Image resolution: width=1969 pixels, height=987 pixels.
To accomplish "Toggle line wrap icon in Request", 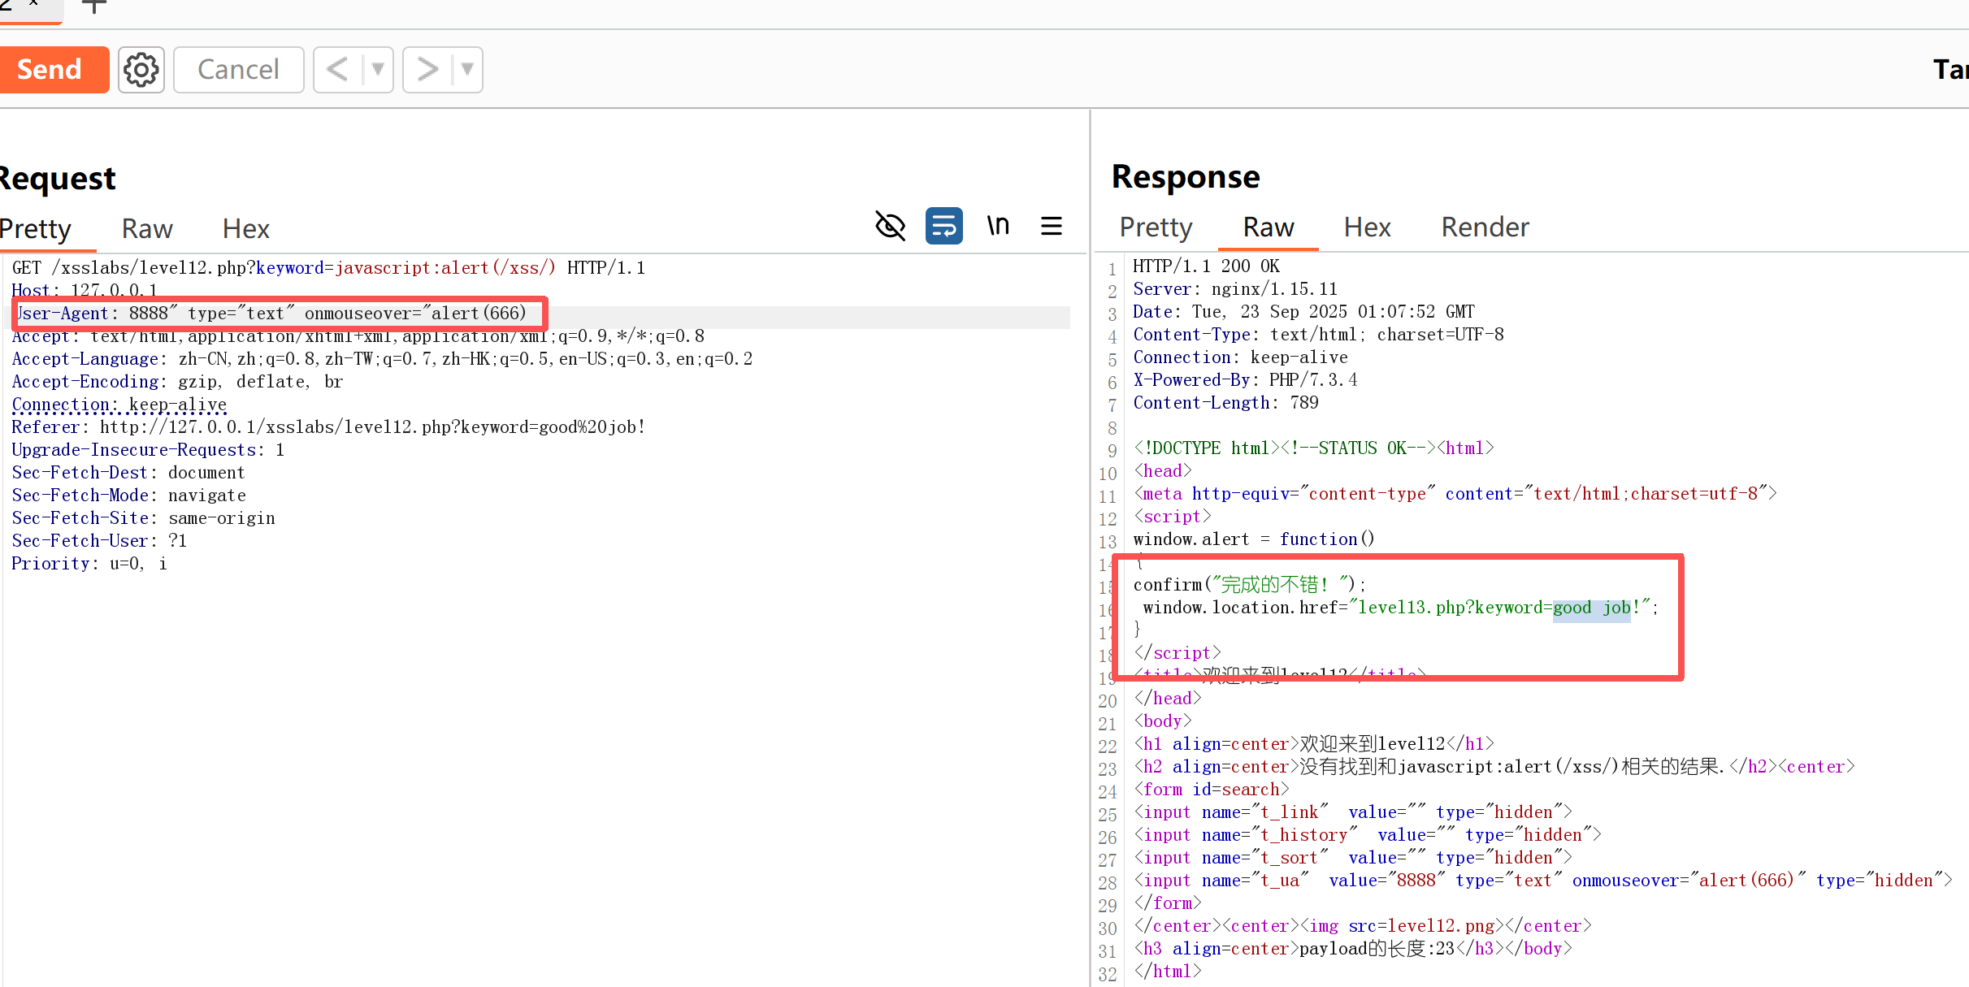I will click(x=943, y=226).
